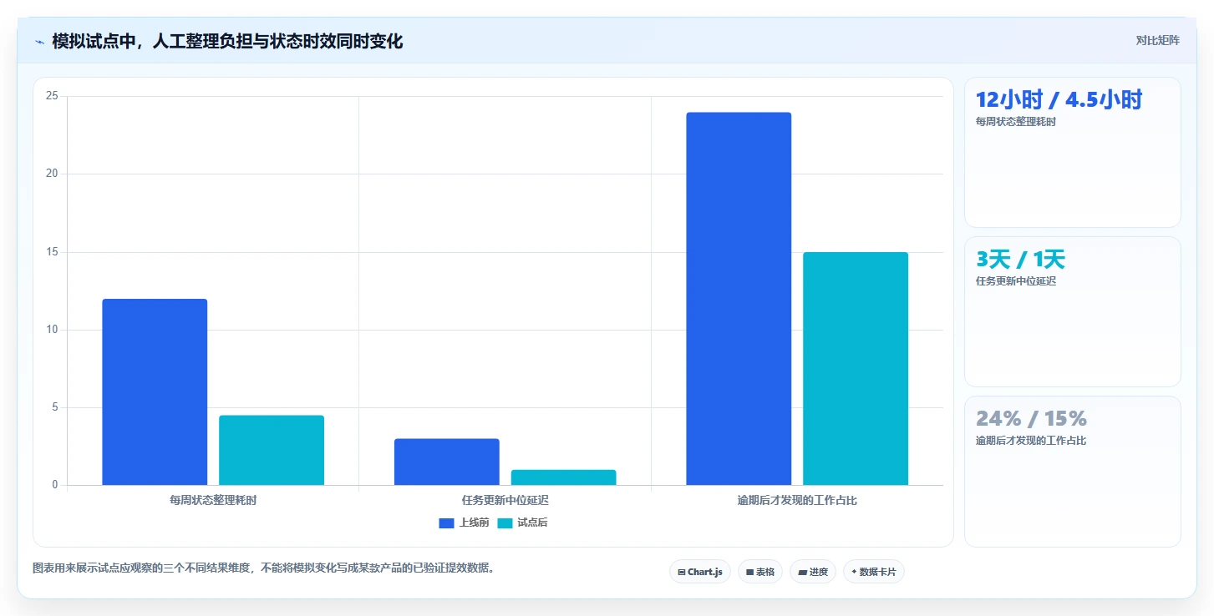Click the 逾期后才发现的工作占比 caption in third card

1031,441
